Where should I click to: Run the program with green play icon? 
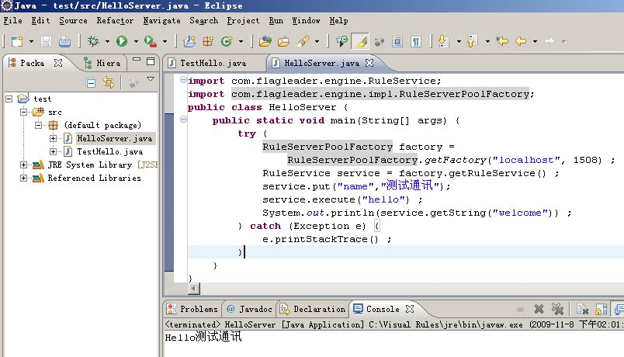pos(122,41)
